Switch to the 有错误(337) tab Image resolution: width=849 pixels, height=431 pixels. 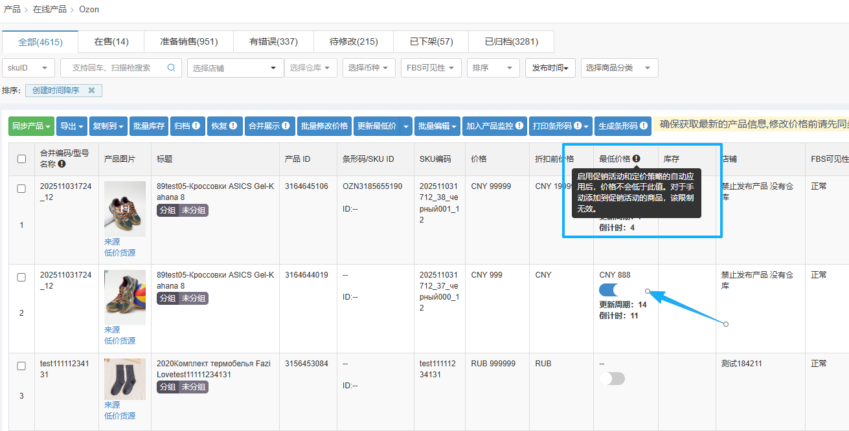tap(273, 42)
